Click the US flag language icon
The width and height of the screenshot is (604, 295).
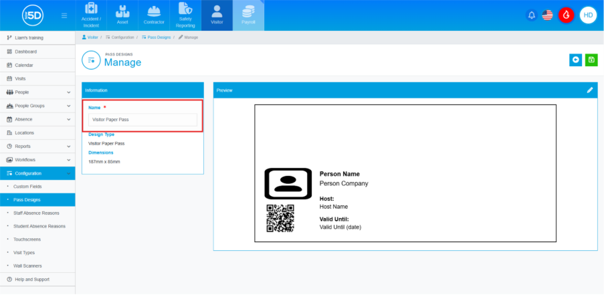547,15
